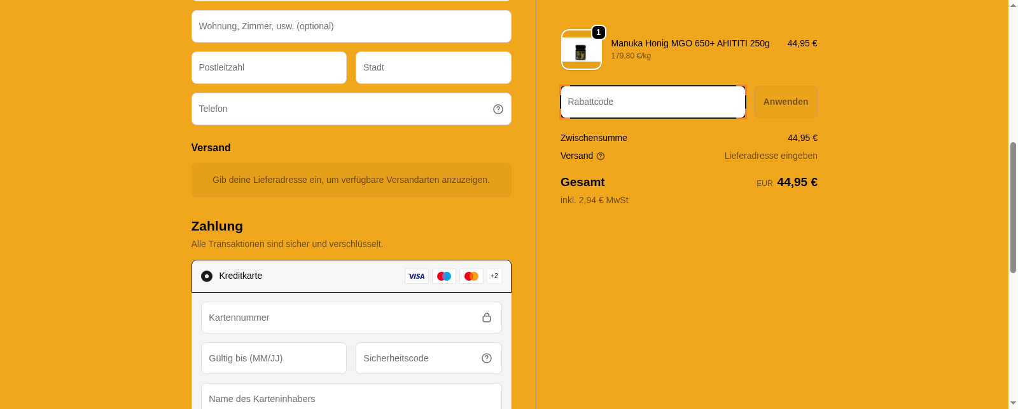This screenshot has height=409, width=1018.
Task: Click the Telefon help question mark icon
Action: click(x=498, y=109)
